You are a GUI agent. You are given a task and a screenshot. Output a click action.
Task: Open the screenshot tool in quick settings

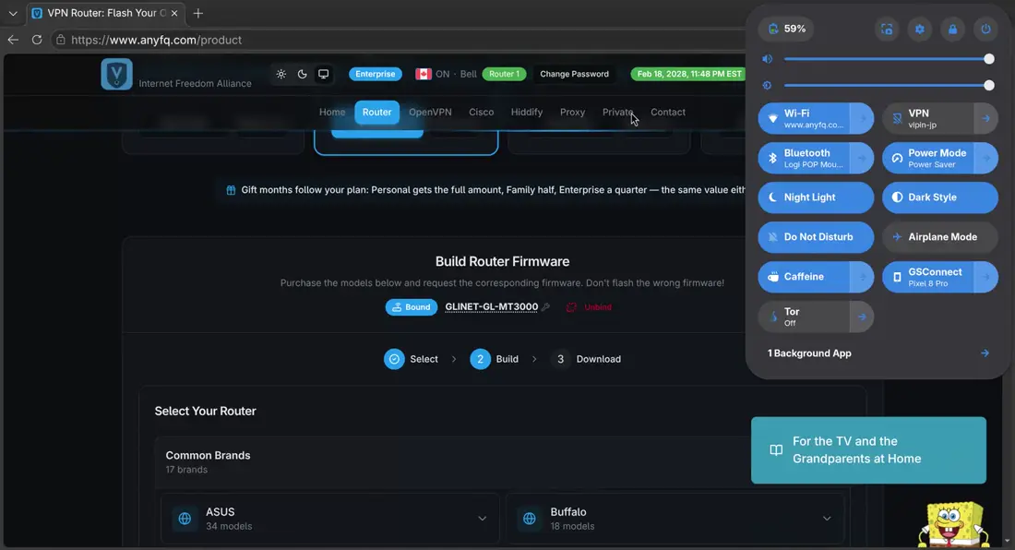tap(887, 30)
